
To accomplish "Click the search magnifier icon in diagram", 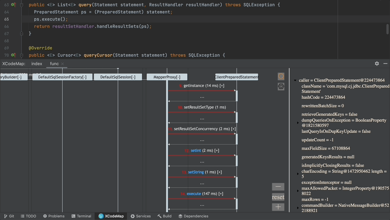I will click(281, 76).
